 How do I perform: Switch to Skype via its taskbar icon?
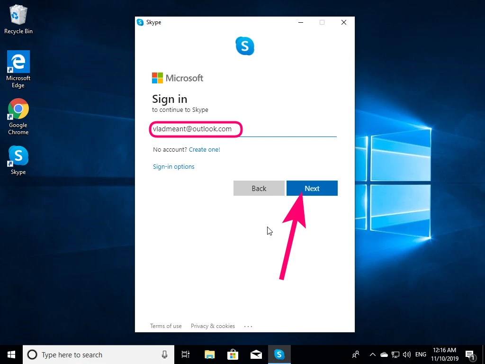[279, 355]
